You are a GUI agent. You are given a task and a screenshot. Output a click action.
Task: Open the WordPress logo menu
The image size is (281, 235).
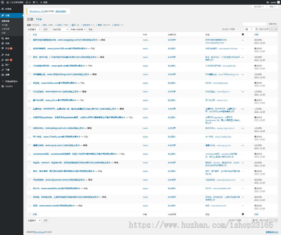(2, 2)
